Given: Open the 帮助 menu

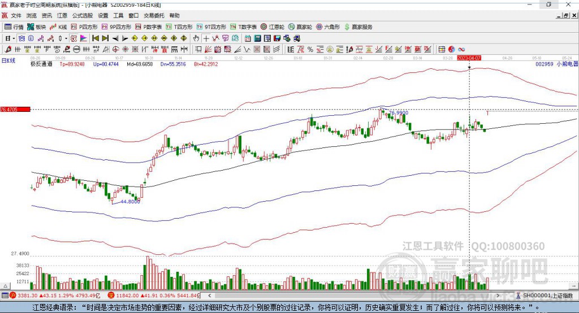Looking at the screenshot, I should 174,15.
